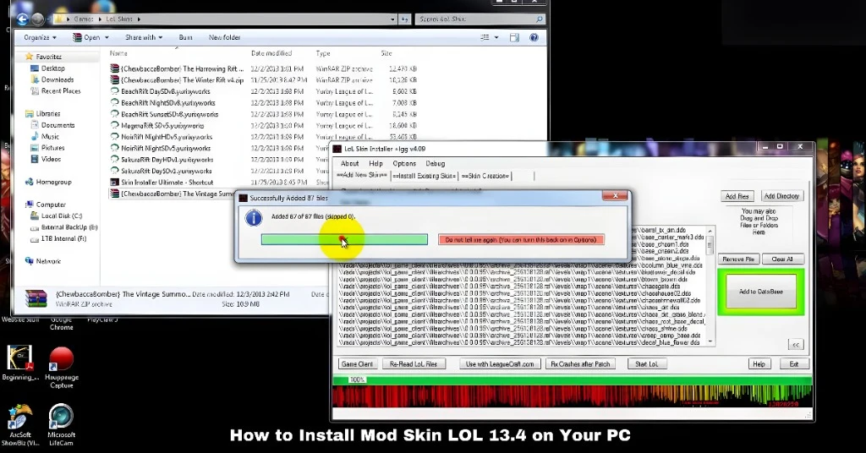Change view with the views icon
This screenshot has width=866, height=453.
click(x=485, y=37)
